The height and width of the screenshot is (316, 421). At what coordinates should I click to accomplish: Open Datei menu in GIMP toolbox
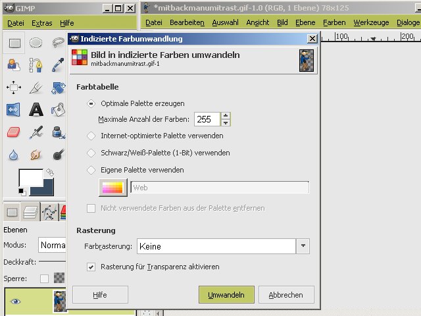pyautogui.click(x=16, y=23)
